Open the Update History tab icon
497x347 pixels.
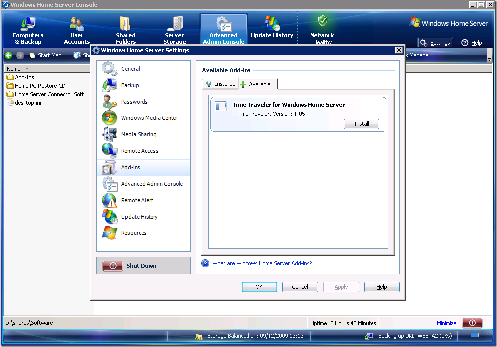click(272, 23)
